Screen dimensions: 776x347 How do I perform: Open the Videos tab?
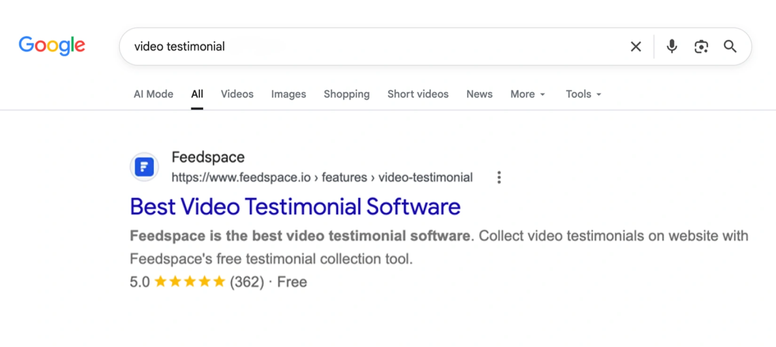tap(237, 94)
